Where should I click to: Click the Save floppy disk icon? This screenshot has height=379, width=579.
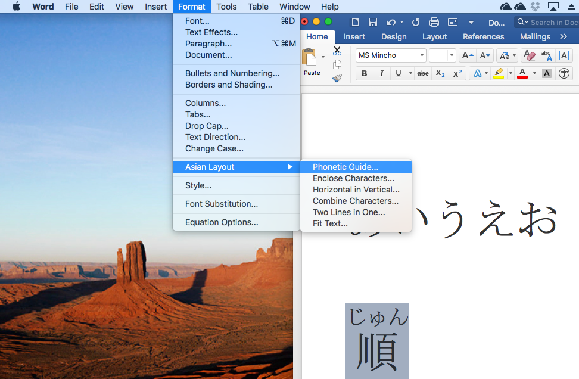pos(372,22)
